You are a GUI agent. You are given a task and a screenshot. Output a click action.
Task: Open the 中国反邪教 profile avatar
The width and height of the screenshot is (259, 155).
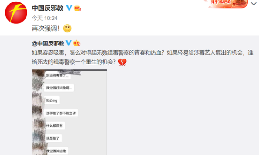pos(16,12)
